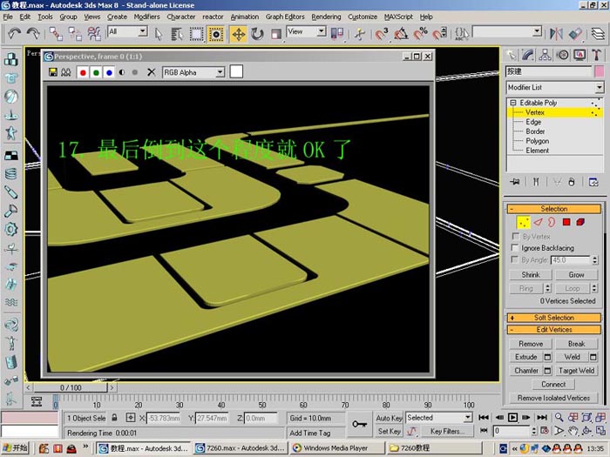Screen dimensions: 610x457
Task: Click the Remove vertices button
Action: (531, 344)
